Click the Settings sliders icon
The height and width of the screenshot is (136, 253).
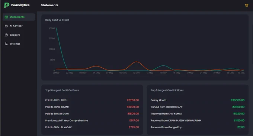(x=6, y=44)
